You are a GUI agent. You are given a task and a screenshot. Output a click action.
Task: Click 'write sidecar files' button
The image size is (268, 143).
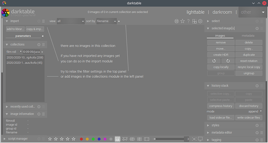(249, 117)
